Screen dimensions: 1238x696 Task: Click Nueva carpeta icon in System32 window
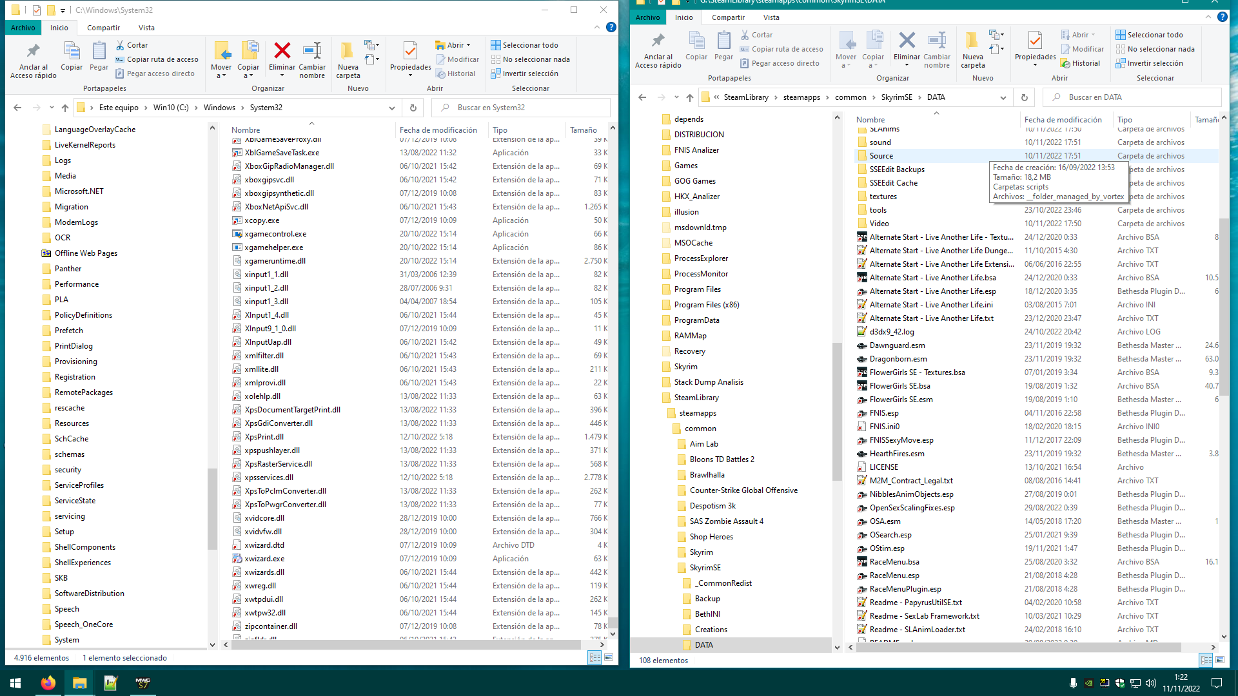pos(348,52)
